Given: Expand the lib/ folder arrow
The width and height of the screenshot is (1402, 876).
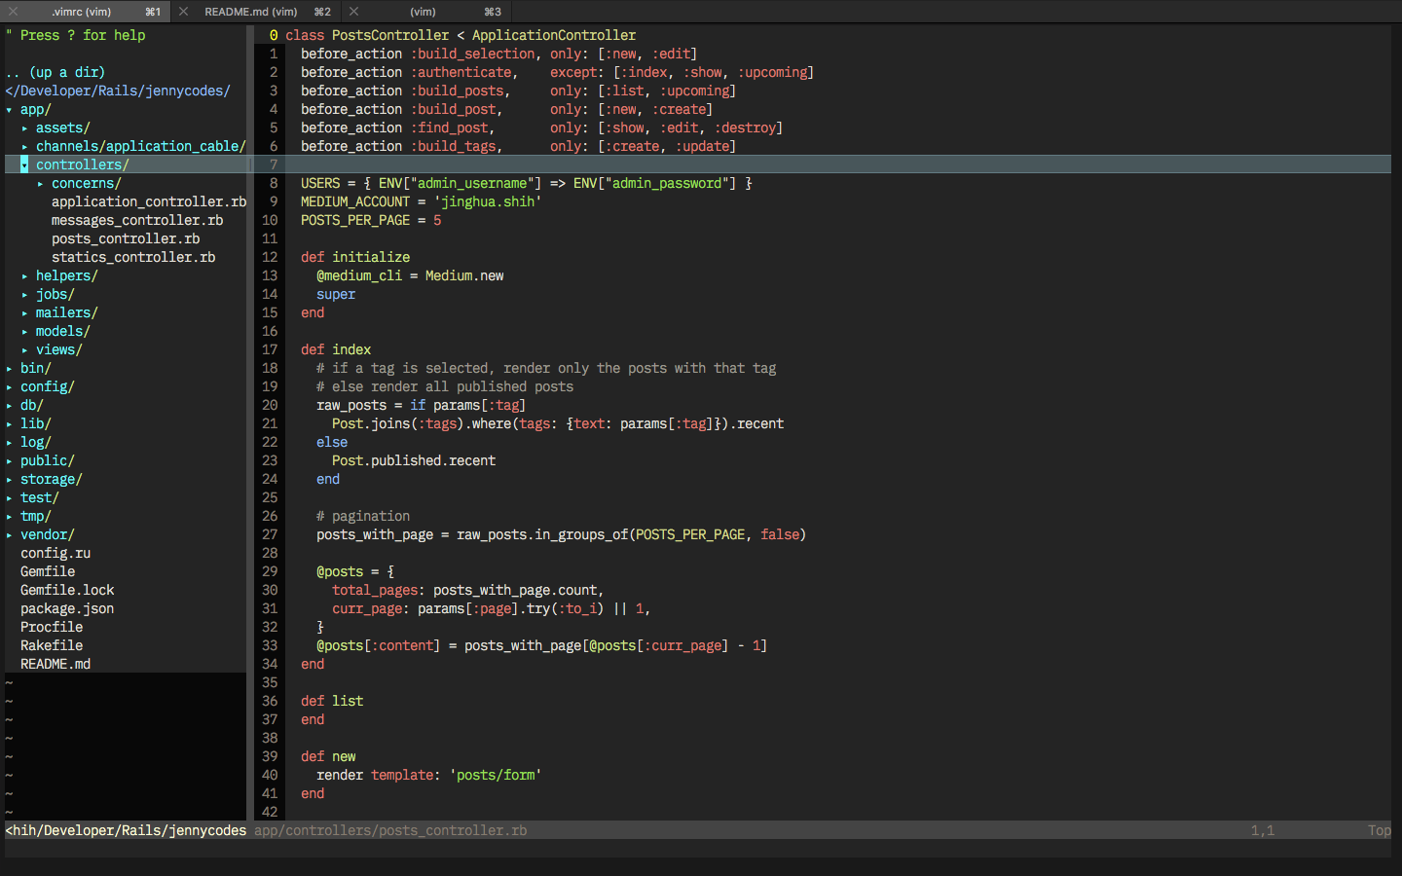Looking at the screenshot, I should [9, 424].
